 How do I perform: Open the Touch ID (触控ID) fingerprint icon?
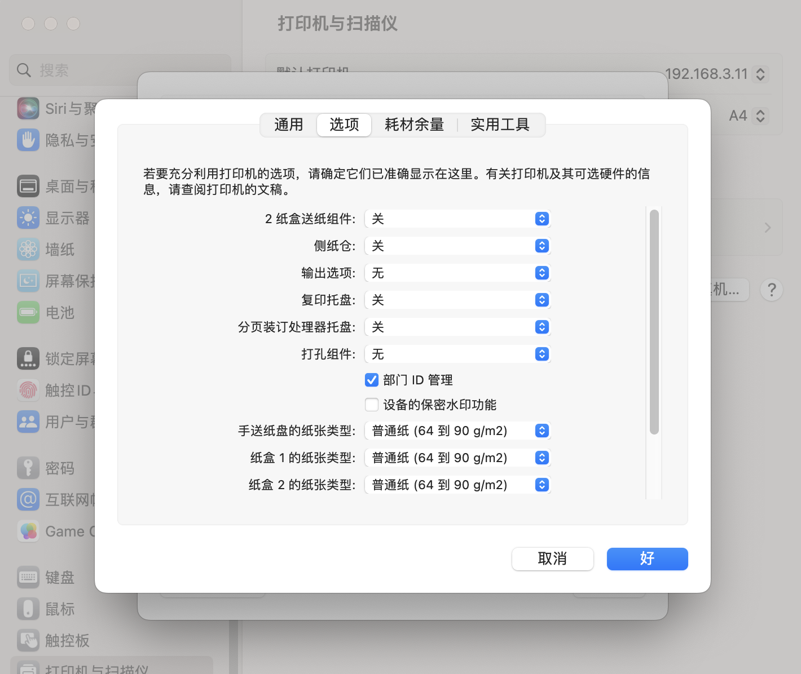coord(28,390)
